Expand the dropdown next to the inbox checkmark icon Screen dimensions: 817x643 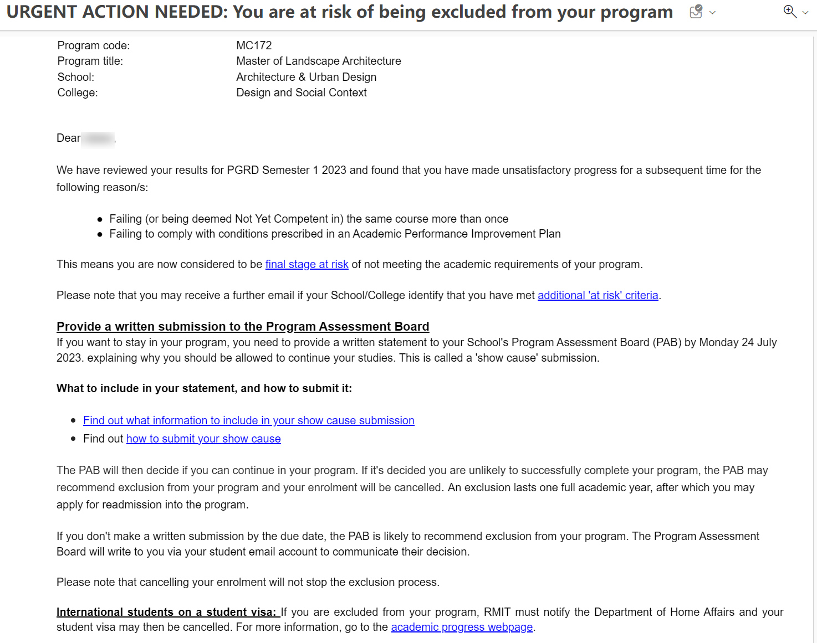[x=713, y=12]
